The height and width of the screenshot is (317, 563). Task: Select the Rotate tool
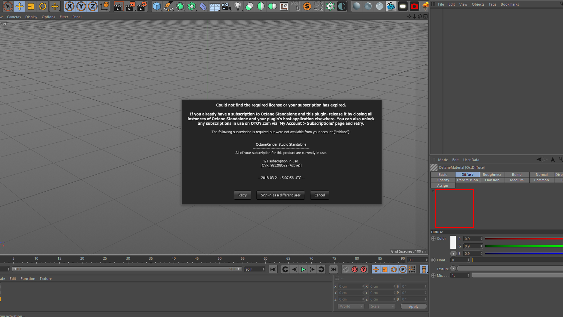coord(43,6)
